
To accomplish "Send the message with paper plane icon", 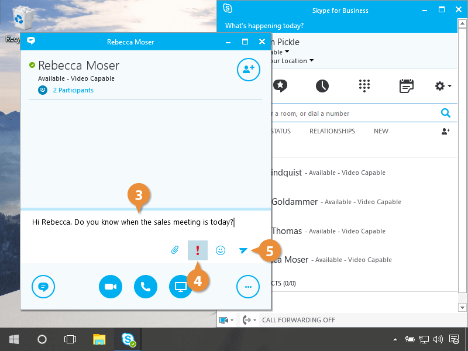I will (x=243, y=250).
